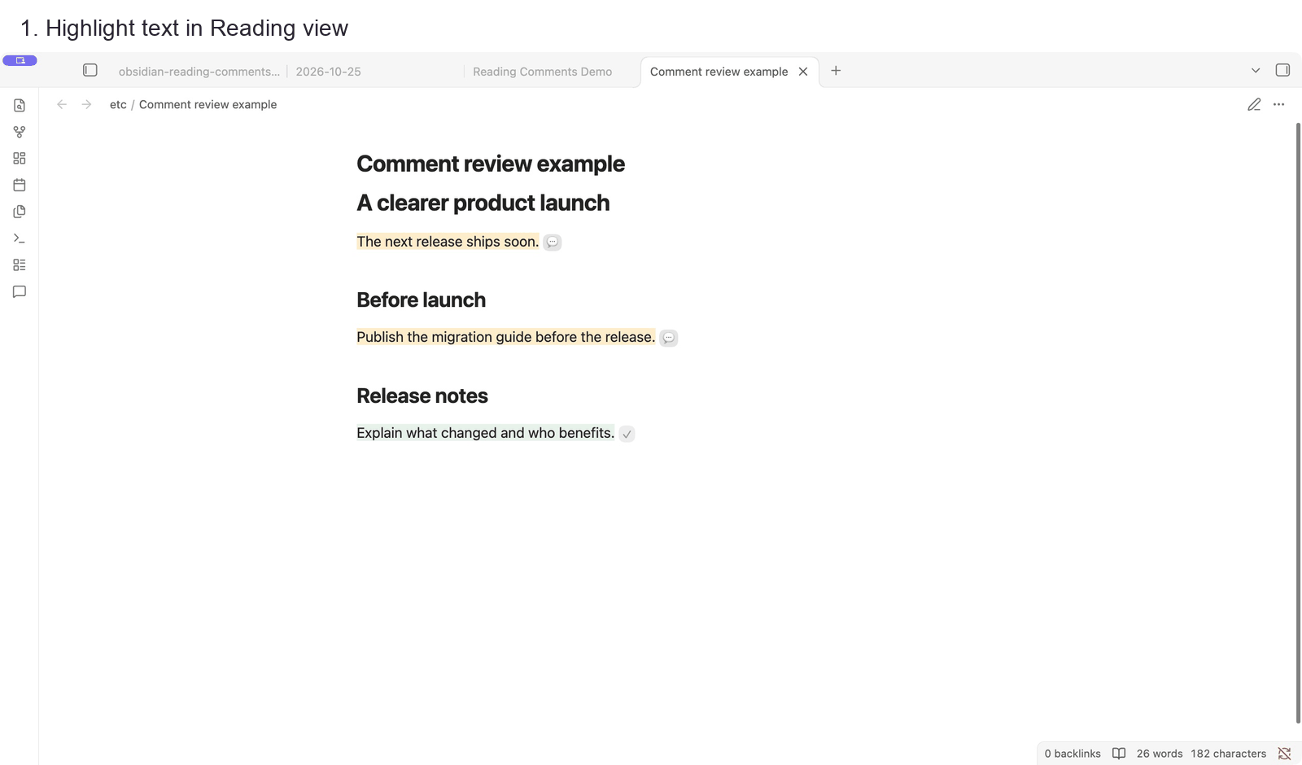Open the command palette terminal icon
The height and width of the screenshot is (765, 1302).
point(20,238)
